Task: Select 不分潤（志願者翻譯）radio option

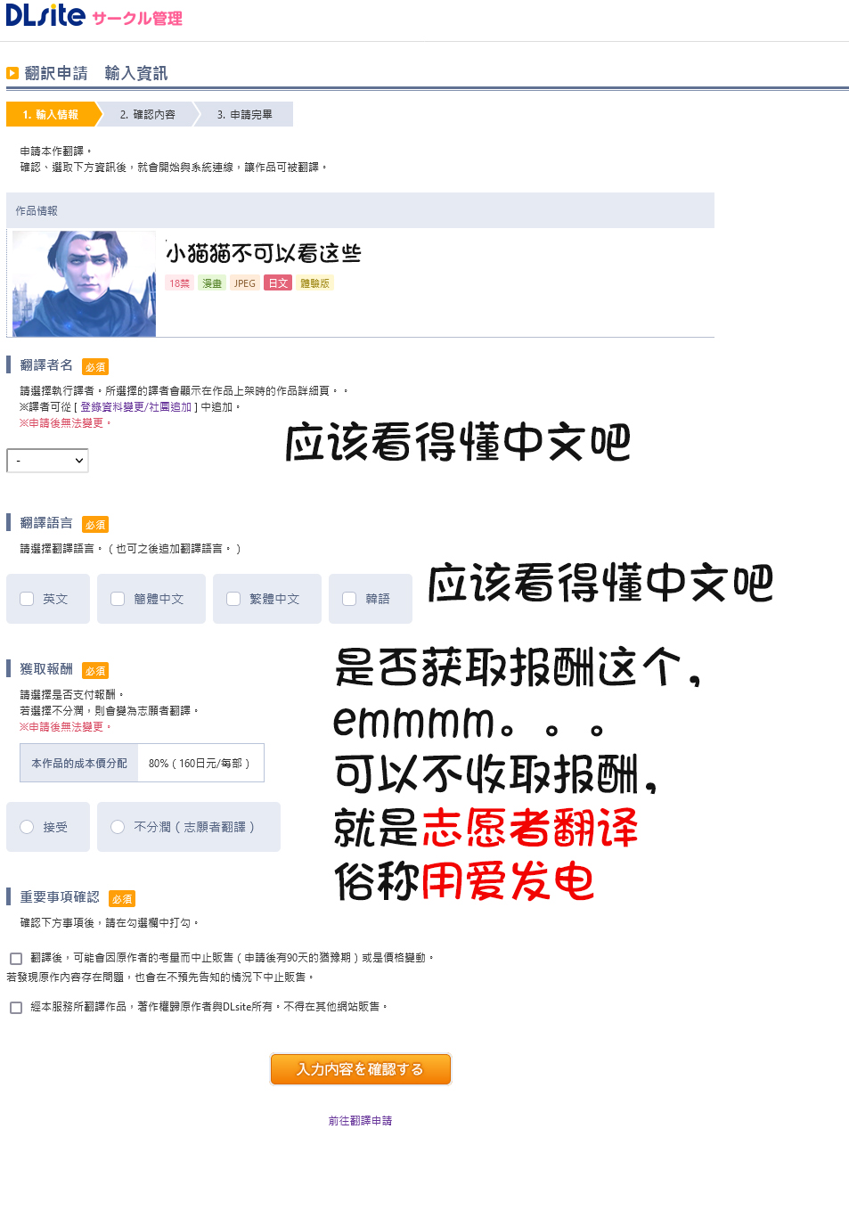Action: pos(118,827)
